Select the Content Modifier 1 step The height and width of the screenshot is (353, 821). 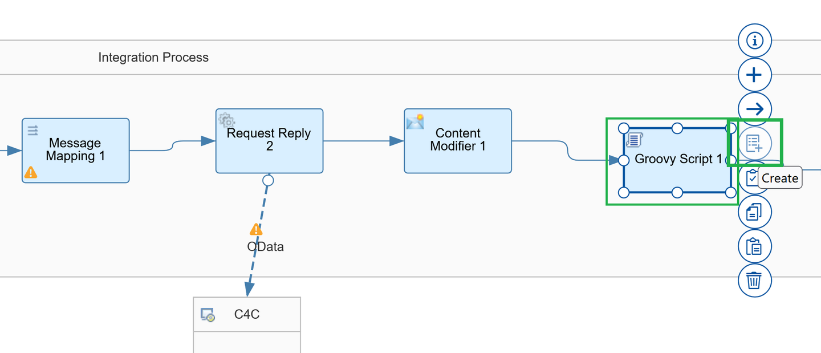click(458, 141)
